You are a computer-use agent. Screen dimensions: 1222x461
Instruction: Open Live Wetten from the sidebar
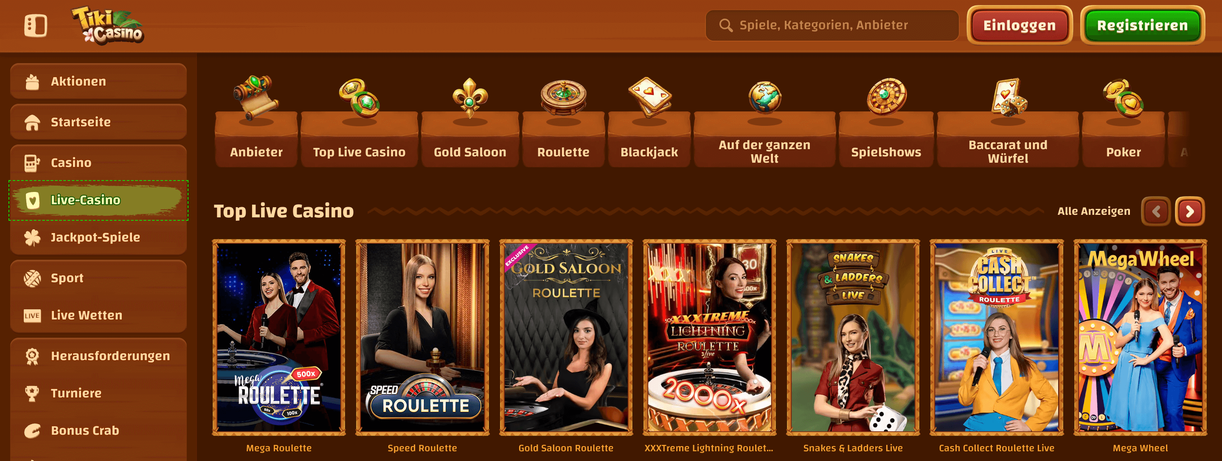coord(98,315)
